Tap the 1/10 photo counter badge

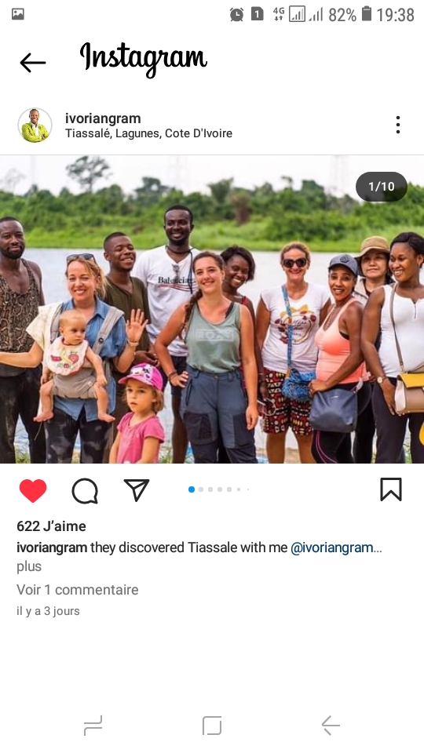pos(382,187)
